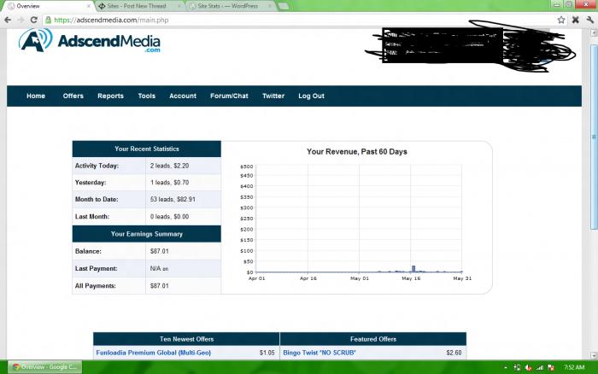Screen dimensions: 598x374
Task: Open the Overview - Google Chrome taskbar button
Action: pos(45,367)
